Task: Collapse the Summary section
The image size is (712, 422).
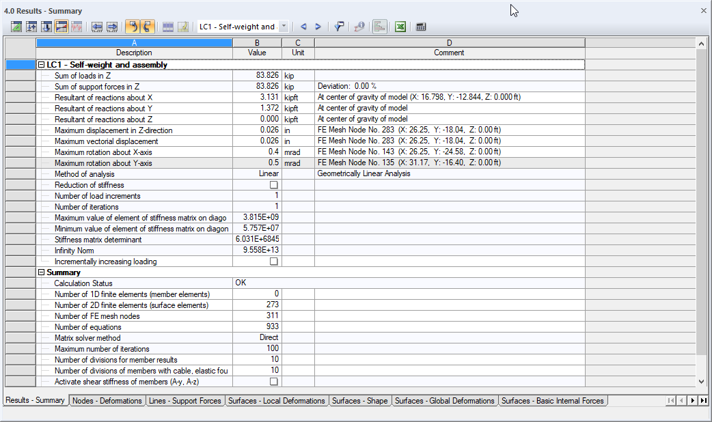Action: (41, 272)
